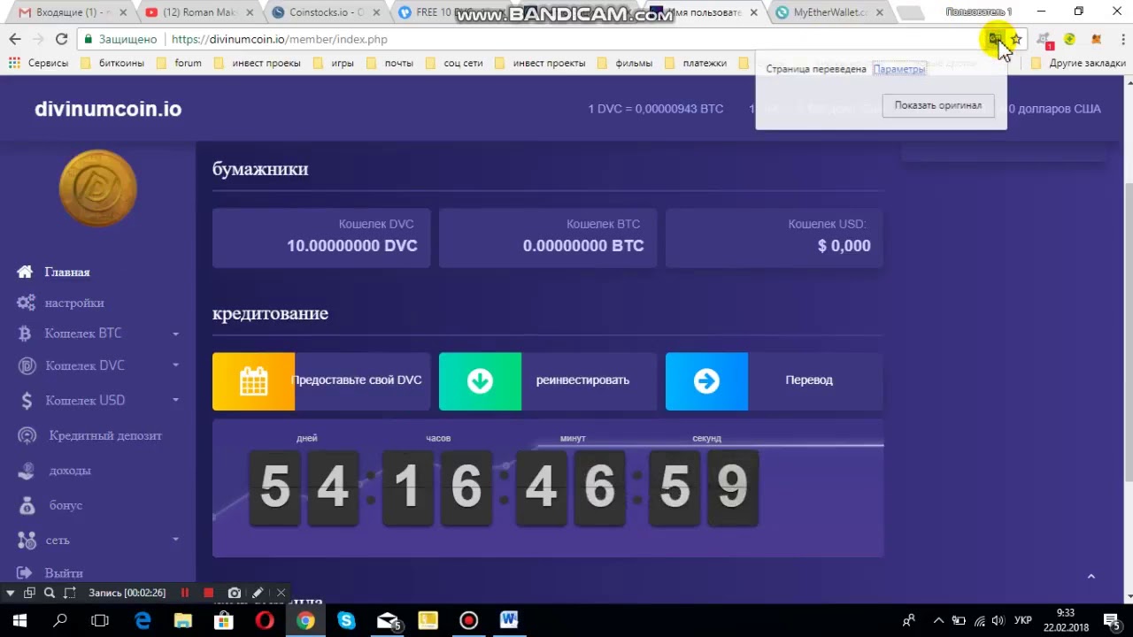Click the scroll-to-top arrow button
This screenshot has height=637, width=1133.
coord(1091,576)
